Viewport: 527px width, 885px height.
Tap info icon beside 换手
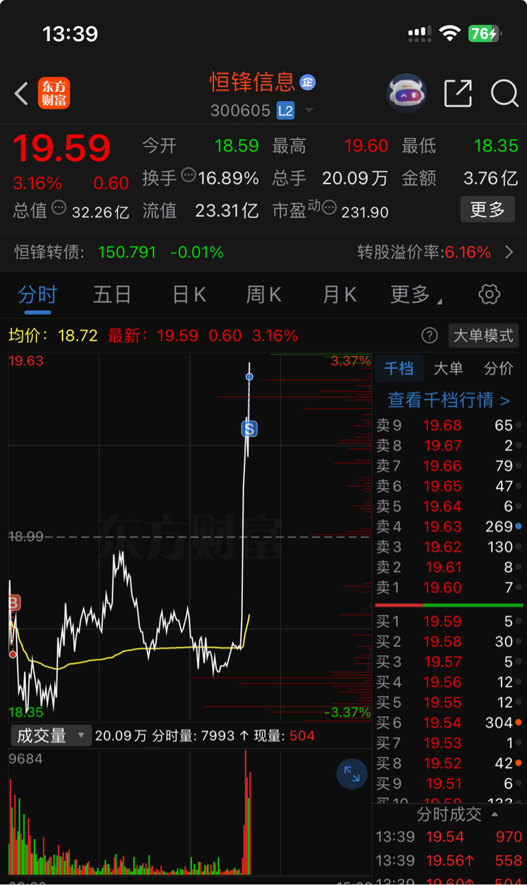(189, 175)
